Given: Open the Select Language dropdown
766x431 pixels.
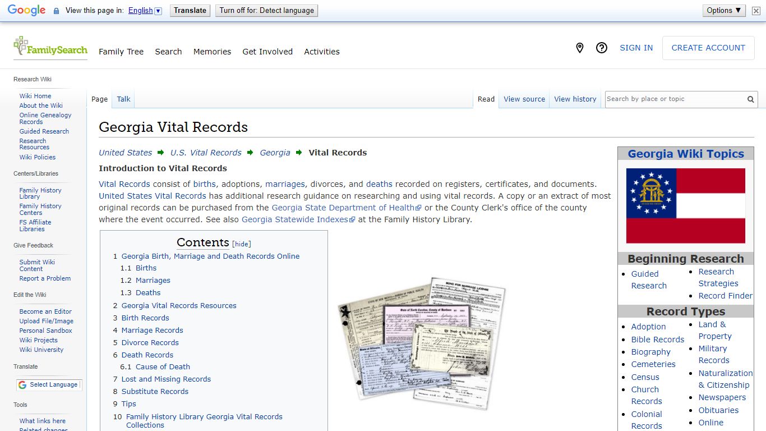Looking at the screenshot, I should [49, 385].
